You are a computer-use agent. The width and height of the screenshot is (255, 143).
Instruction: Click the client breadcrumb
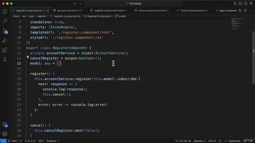click(16, 16)
